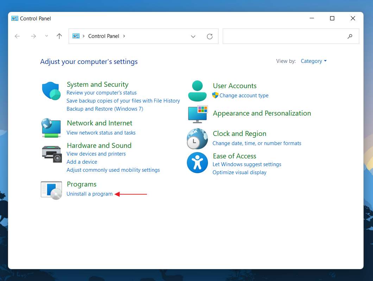373x281 pixels.
Task: Choose Optimize visual display
Action: (240, 172)
